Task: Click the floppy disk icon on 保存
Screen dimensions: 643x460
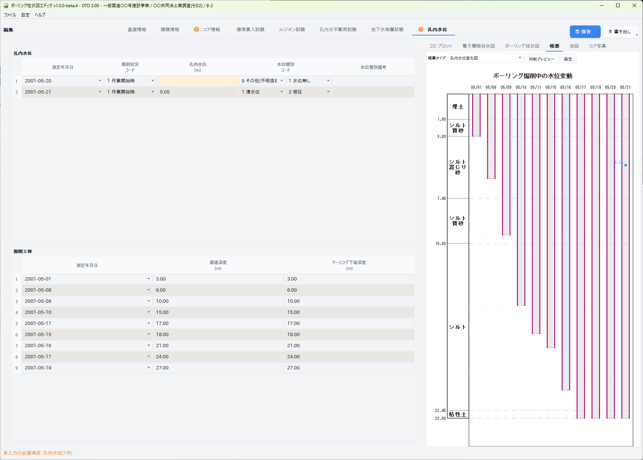Action: click(x=577, y=32)
